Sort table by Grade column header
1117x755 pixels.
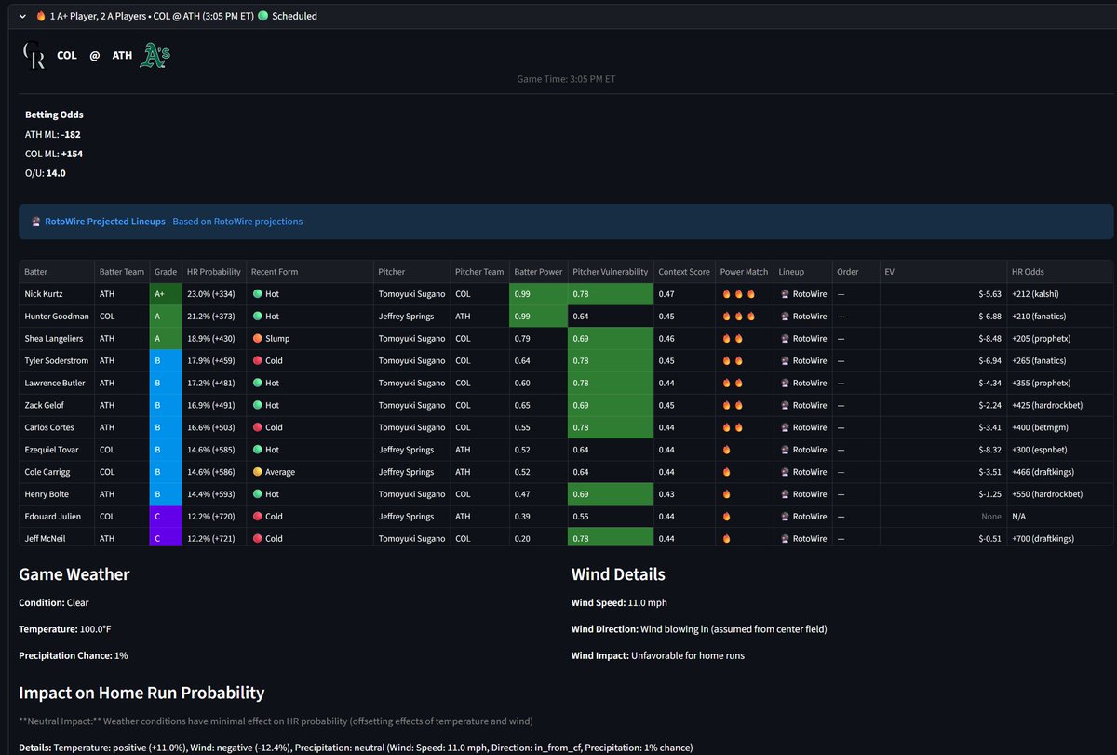166,272
